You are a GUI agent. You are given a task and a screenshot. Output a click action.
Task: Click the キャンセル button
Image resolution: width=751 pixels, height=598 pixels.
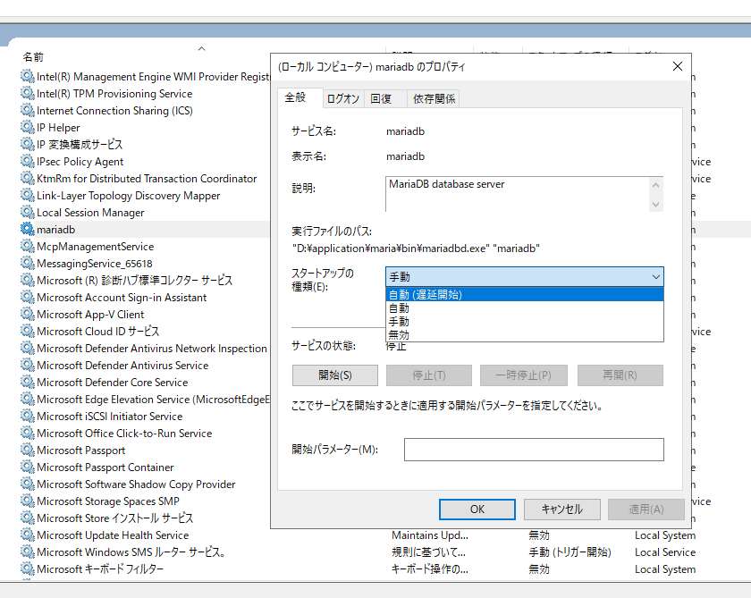click(561, 509)
